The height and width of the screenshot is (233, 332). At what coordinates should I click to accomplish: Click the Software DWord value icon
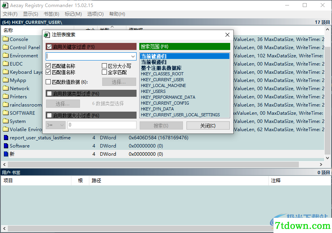click(x=6, y=146)
